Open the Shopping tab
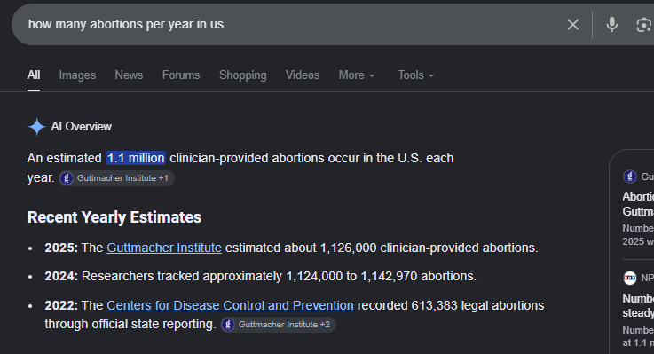The height and width of the screenshot is (354, 654). click(243, 75)
